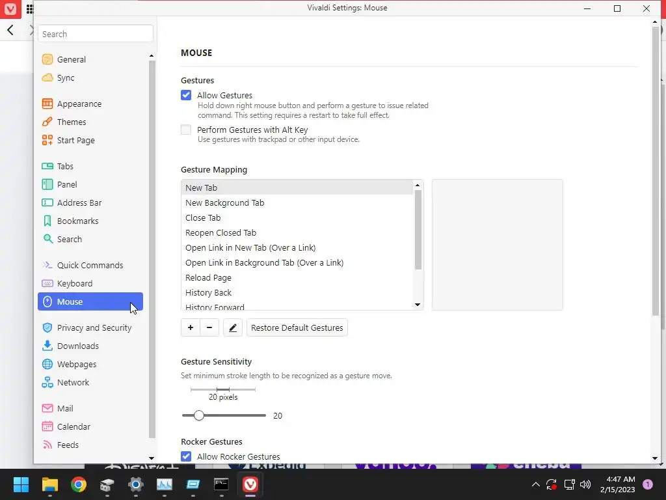This screenshot has width=666, height=500.
Task: Select the Reopen Closed Tab gesture
Action: click(x=297, y=232)
